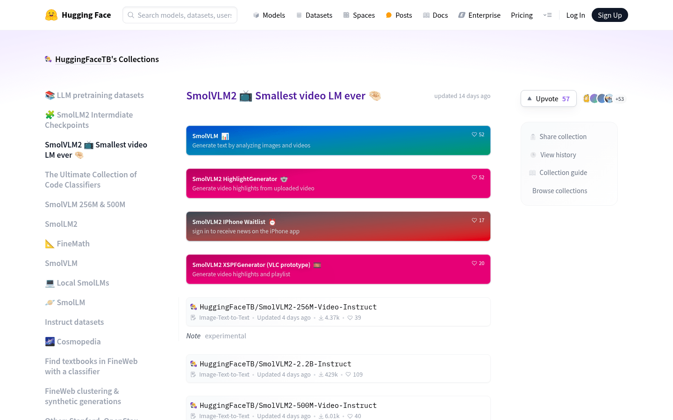Open FineMath collection in sidebar
This screenshot has height=420, width=673.
(73, 244)
